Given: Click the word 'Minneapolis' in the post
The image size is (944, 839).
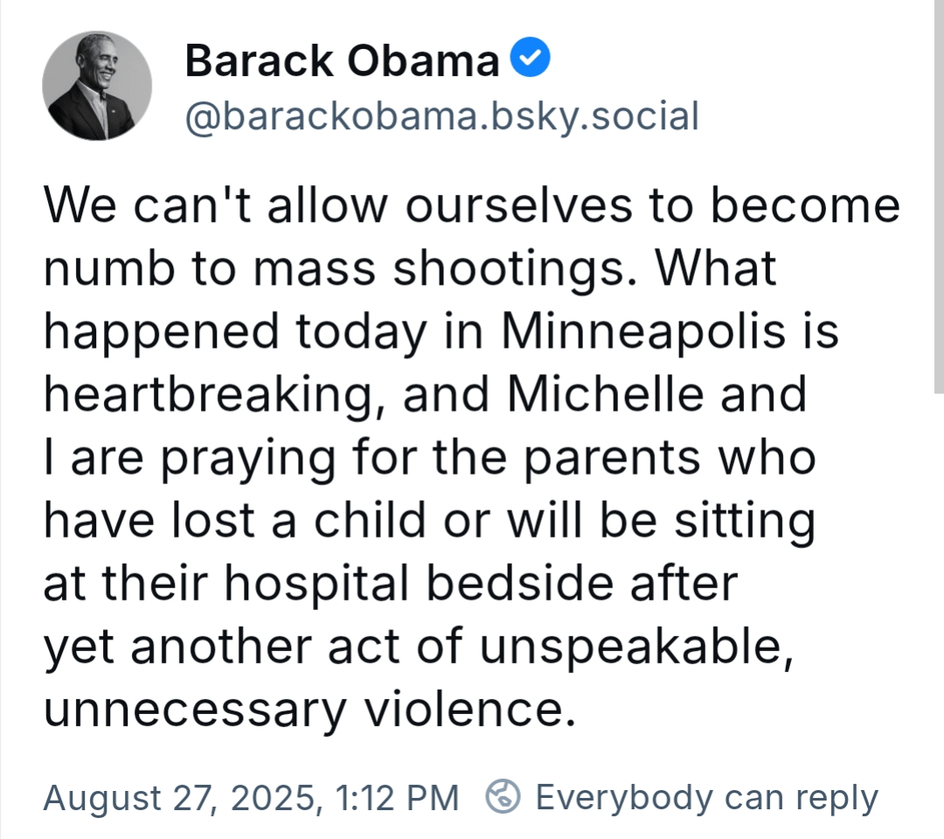Looking at the screenshot, I should coord(643,331).
